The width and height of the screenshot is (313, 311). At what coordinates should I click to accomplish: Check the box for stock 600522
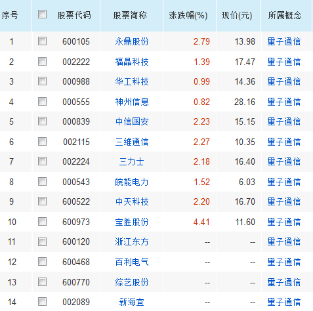point(42,201)
